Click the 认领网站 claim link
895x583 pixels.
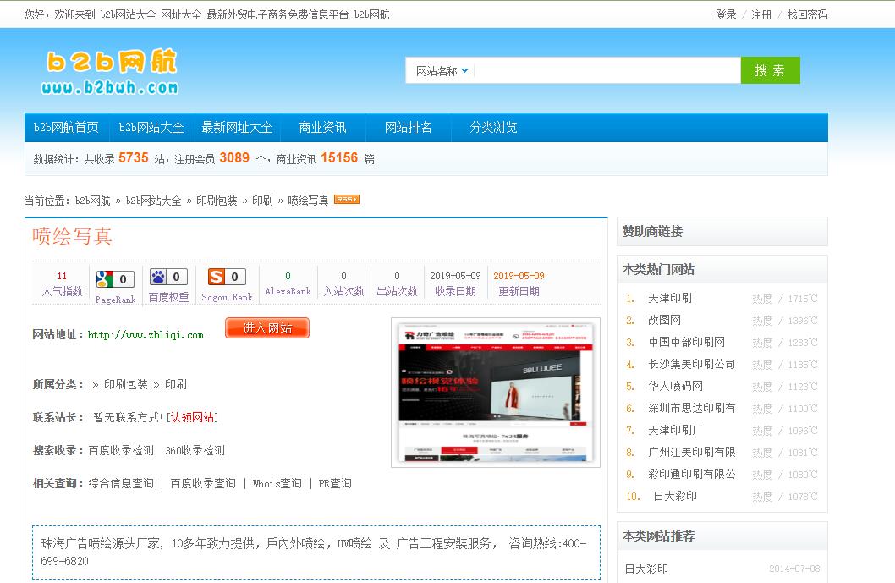point(193,417)
